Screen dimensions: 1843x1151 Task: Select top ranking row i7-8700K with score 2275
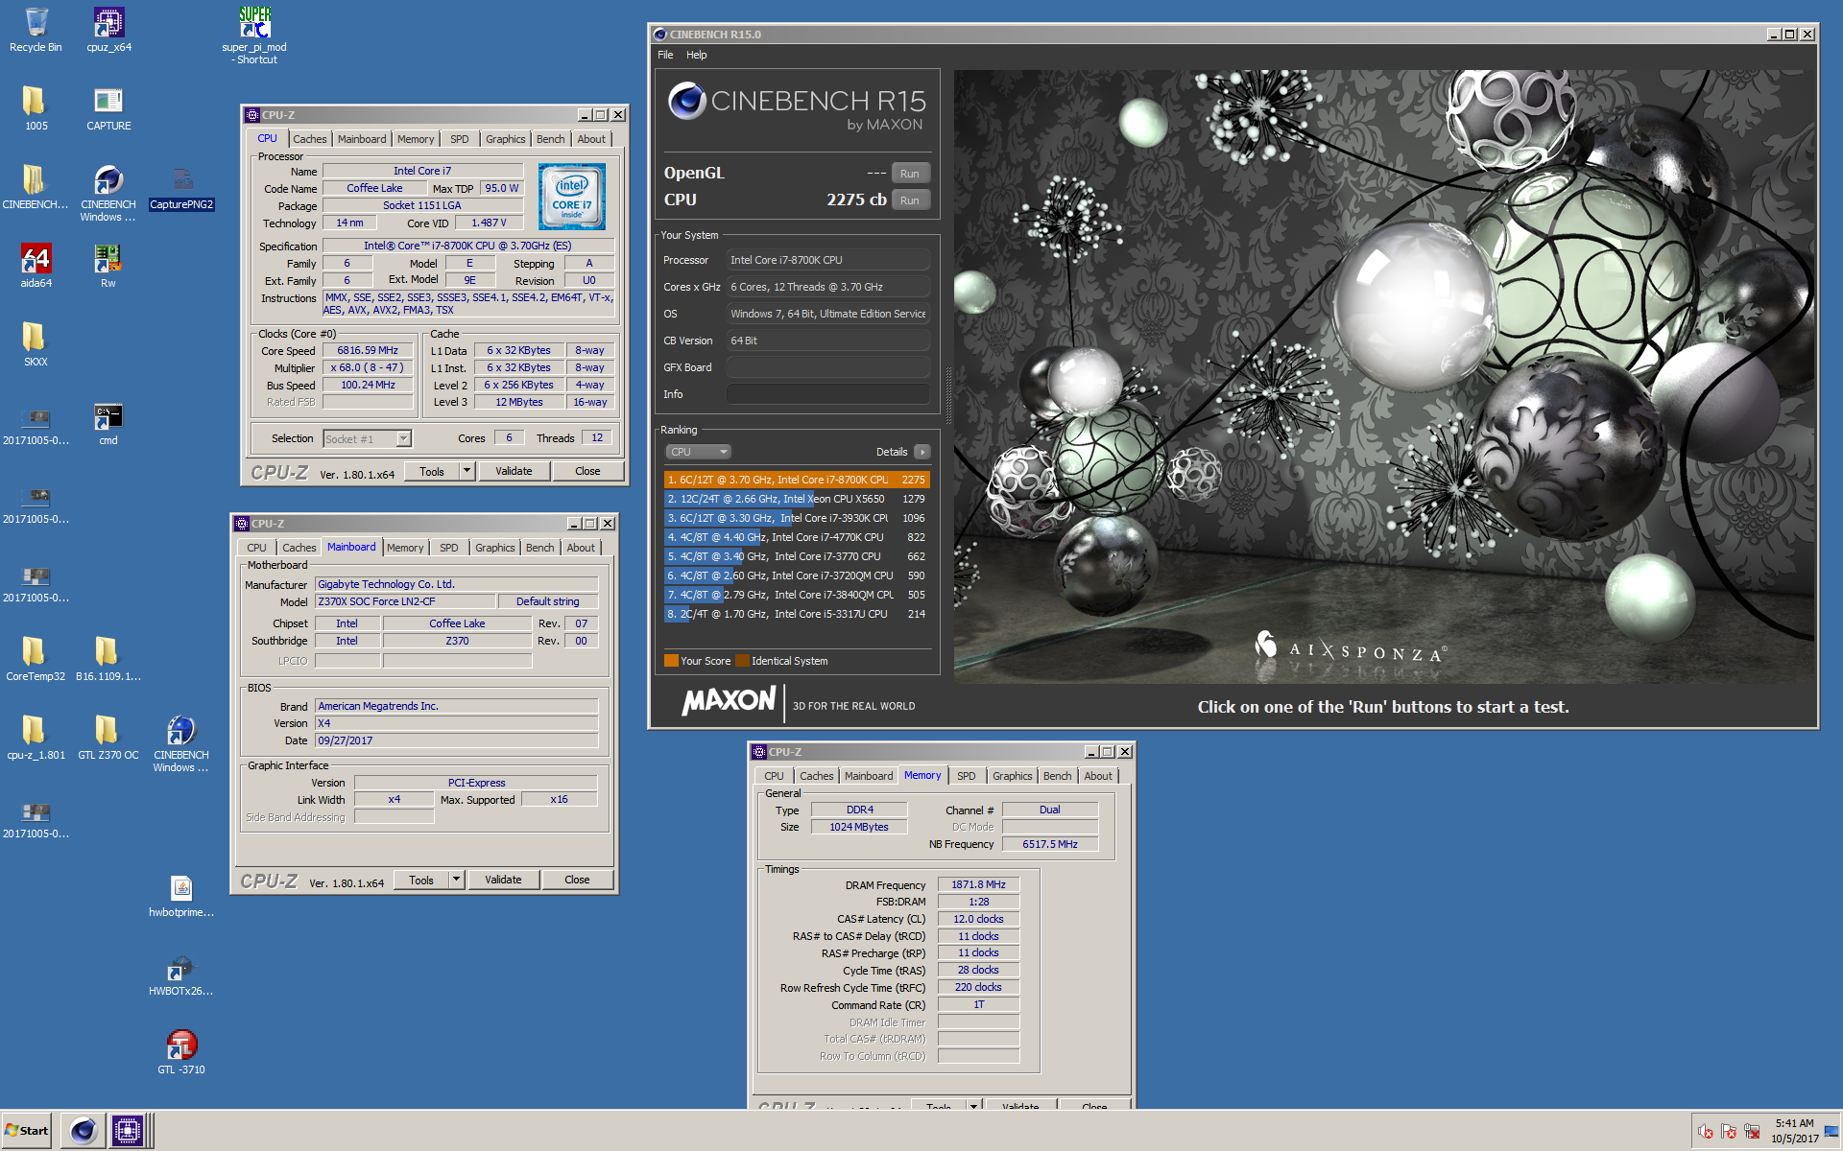[796, 480]
